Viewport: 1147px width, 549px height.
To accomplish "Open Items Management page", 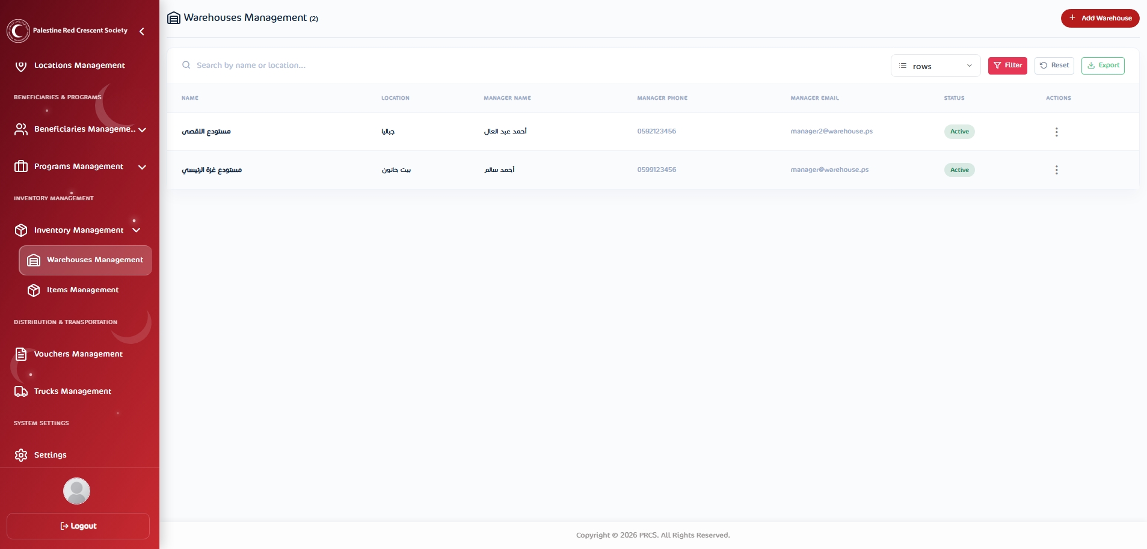I will (82, 290).
